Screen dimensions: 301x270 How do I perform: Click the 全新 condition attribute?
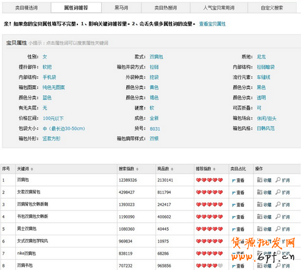tap(154, 118)
